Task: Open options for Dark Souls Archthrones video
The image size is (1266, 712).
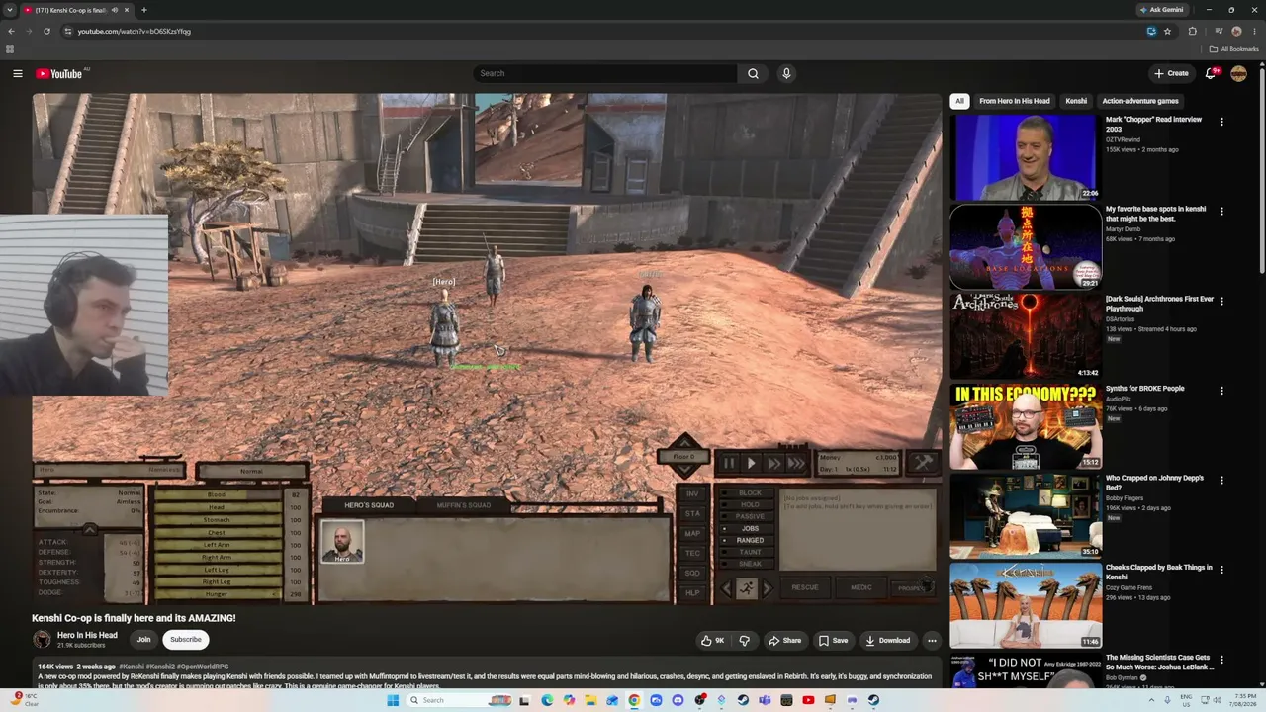Action: pos(1221,301)
